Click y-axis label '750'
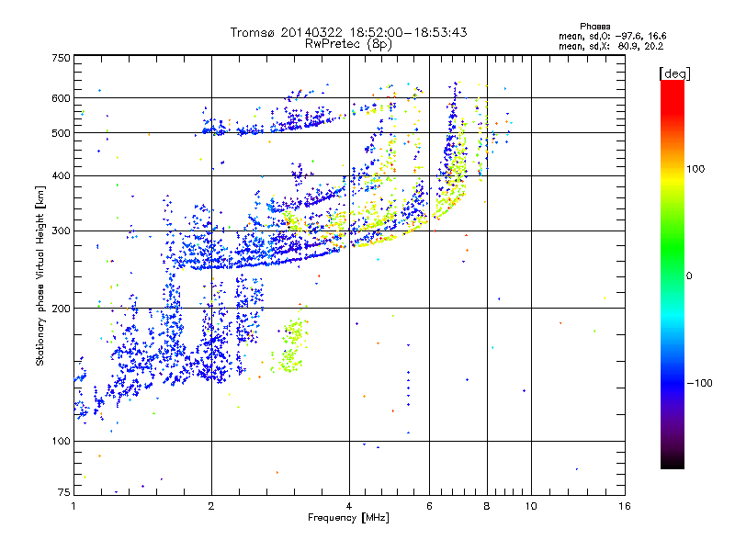 tap(62, 58)
